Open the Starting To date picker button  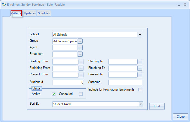coord(139,62)
